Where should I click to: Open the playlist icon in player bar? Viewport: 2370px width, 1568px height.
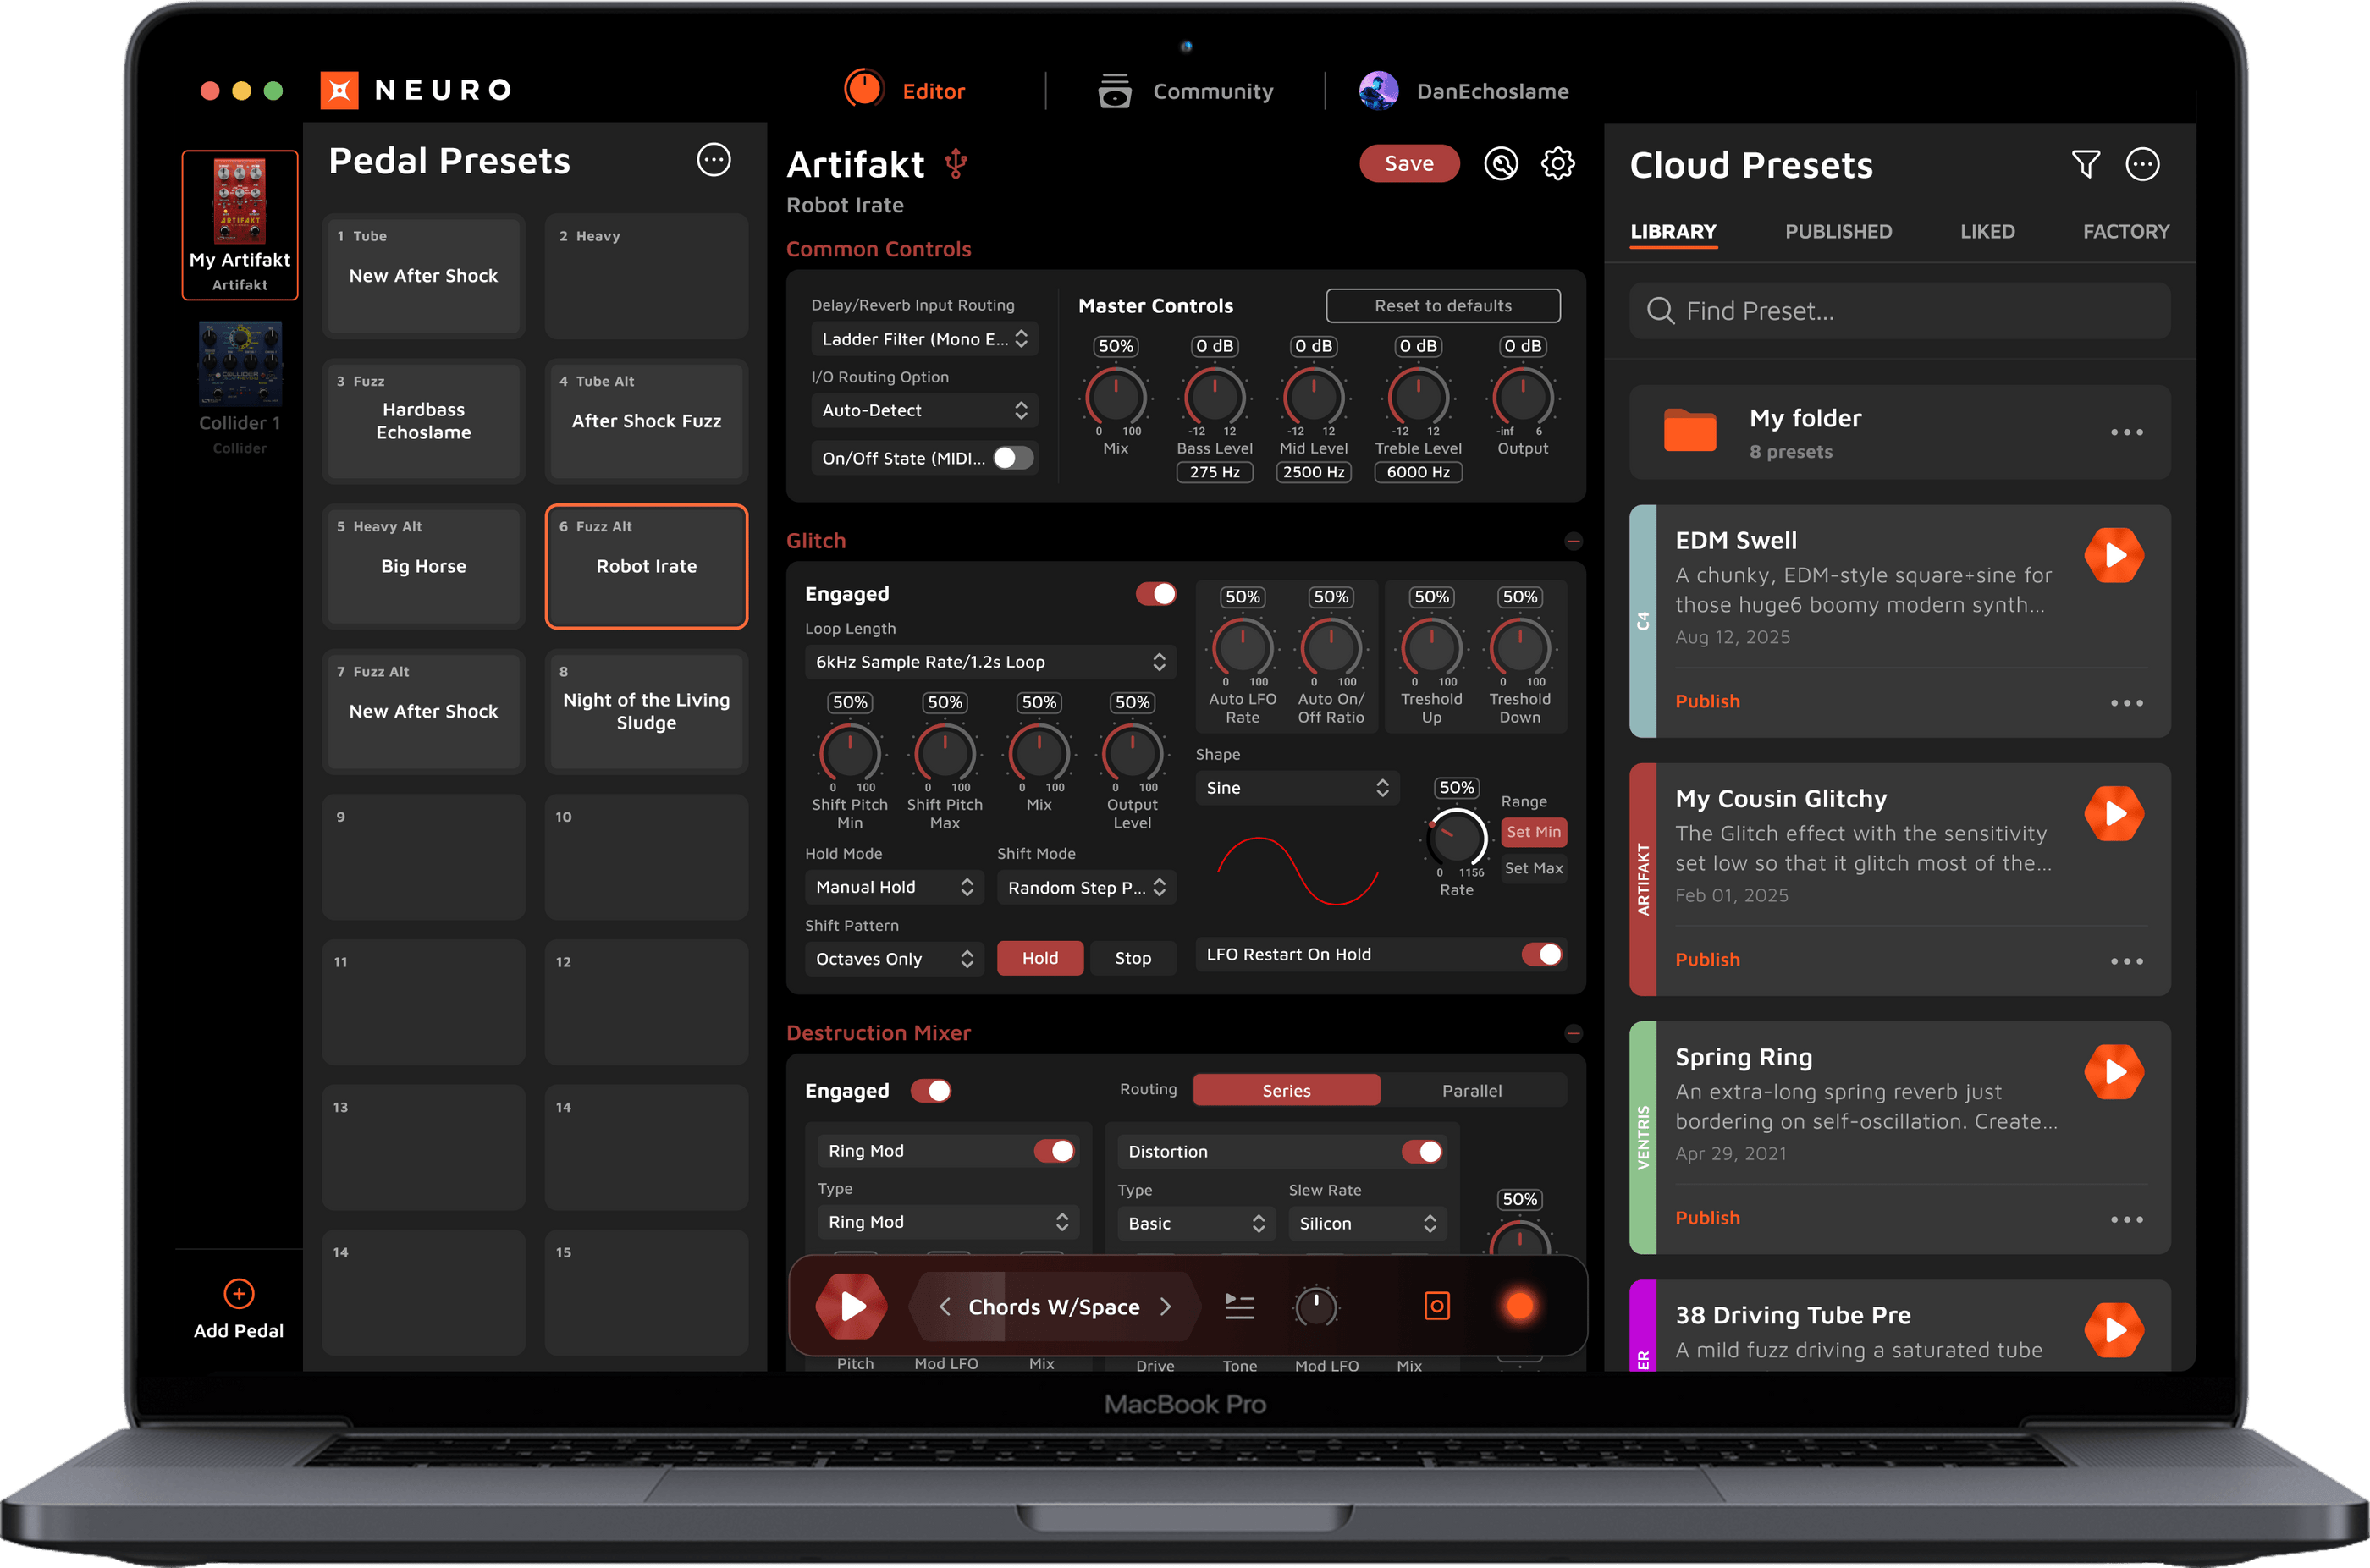(1239, 1306)
